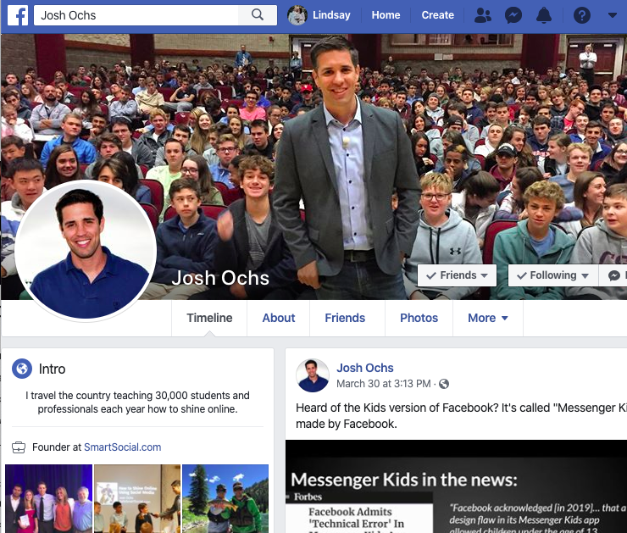Open the friend requests icon
Image resolution: width=627 pixels, height=533 pixels.
pos(483,15)
